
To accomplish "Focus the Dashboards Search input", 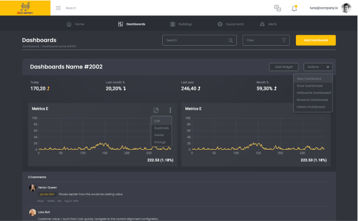I will coord(199,40).
